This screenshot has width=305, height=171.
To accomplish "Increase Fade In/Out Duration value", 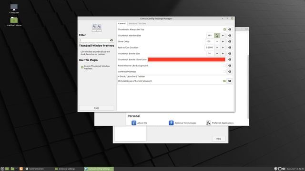I will [223, 47].
